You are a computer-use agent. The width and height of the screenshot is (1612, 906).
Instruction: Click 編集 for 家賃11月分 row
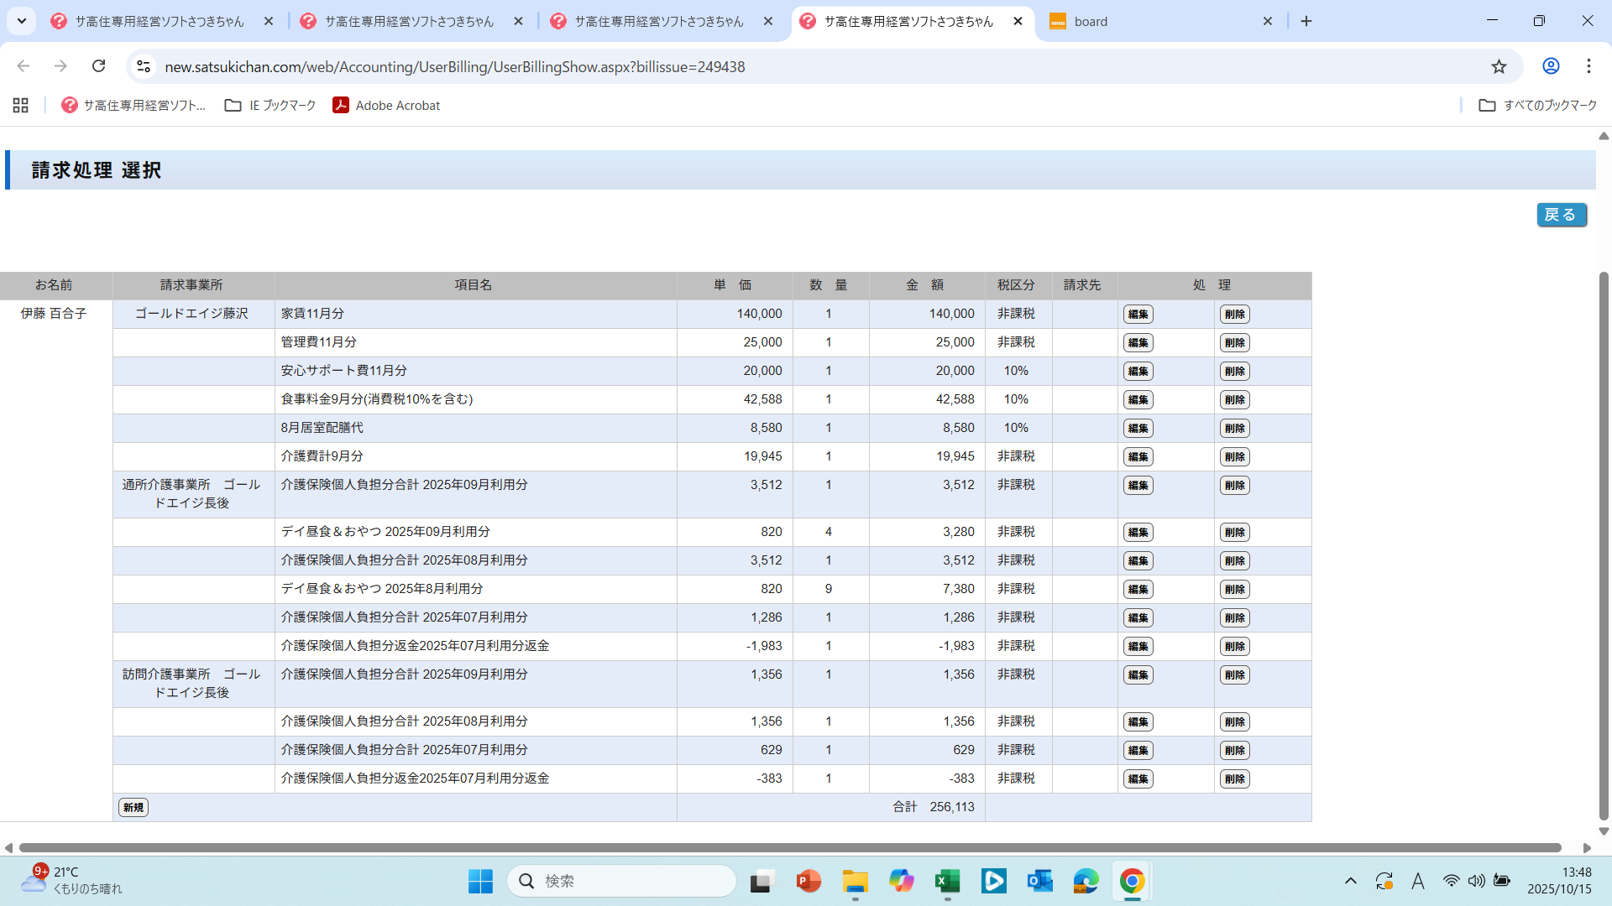pos(1138,314)
